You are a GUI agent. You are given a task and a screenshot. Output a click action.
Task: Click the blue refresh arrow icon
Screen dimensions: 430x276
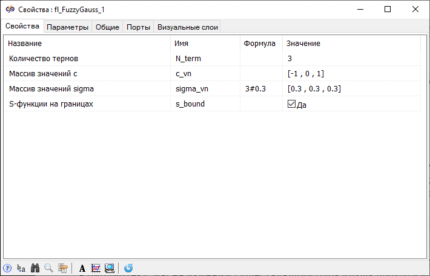pyautogui.click(x=128, y=268)
